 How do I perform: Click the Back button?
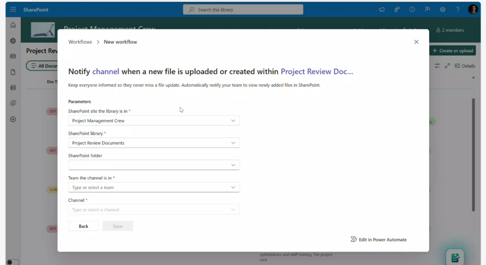[x=84, y=226]
